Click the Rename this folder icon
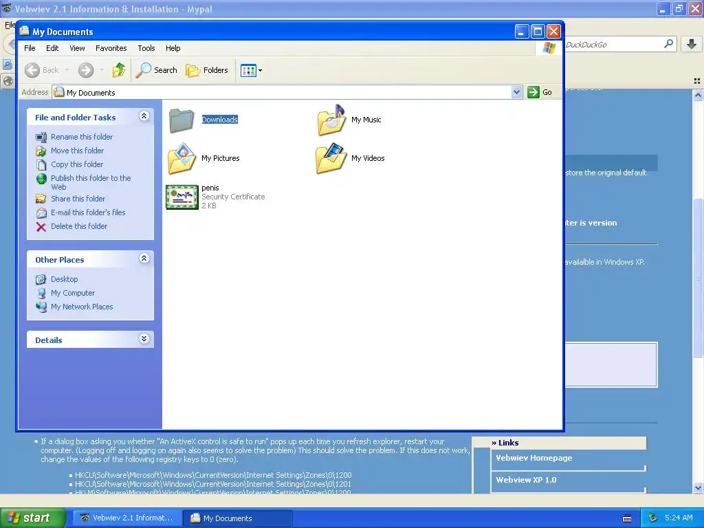 pos(41,137)
